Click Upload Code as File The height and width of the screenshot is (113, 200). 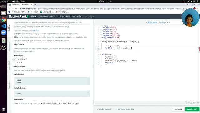(x=104, y=110)
